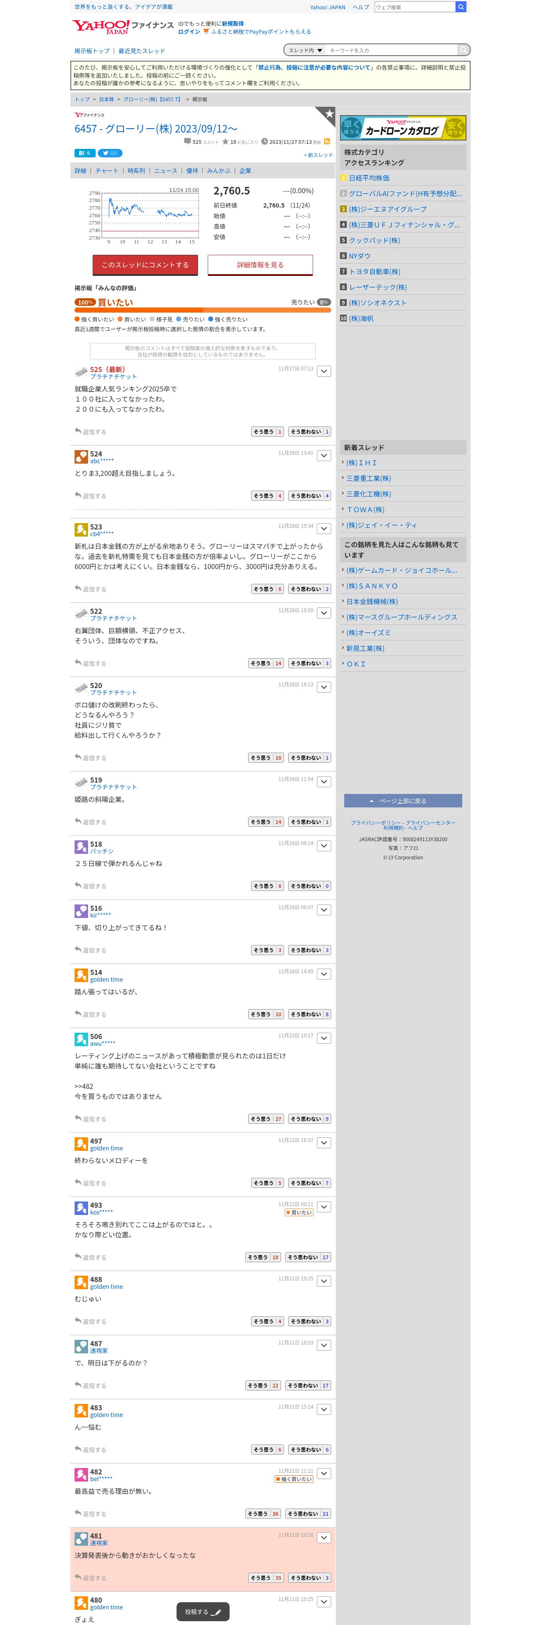Open avatar of commenter 506
This screenshot has height=1625, width=541.
(x=81, y=1039)
